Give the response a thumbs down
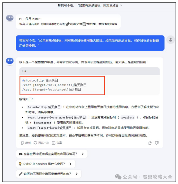The image size is (178, 184). tap(157, 143)
